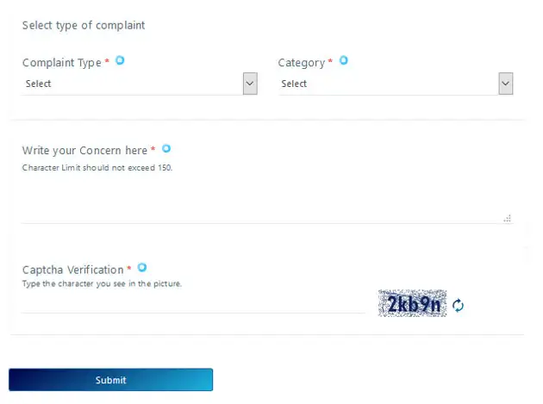Click info icon next to Category label
The image size is (543, 404).
(x=343, y=60)
